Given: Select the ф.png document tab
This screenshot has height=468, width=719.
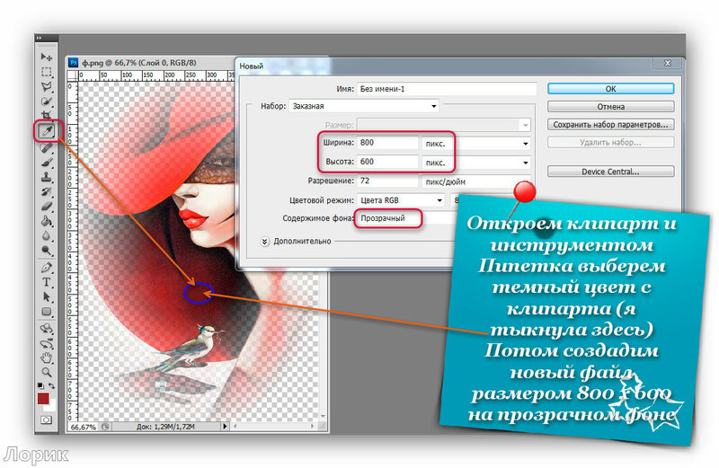Looking at the screenshot, I should coord(139,63).
